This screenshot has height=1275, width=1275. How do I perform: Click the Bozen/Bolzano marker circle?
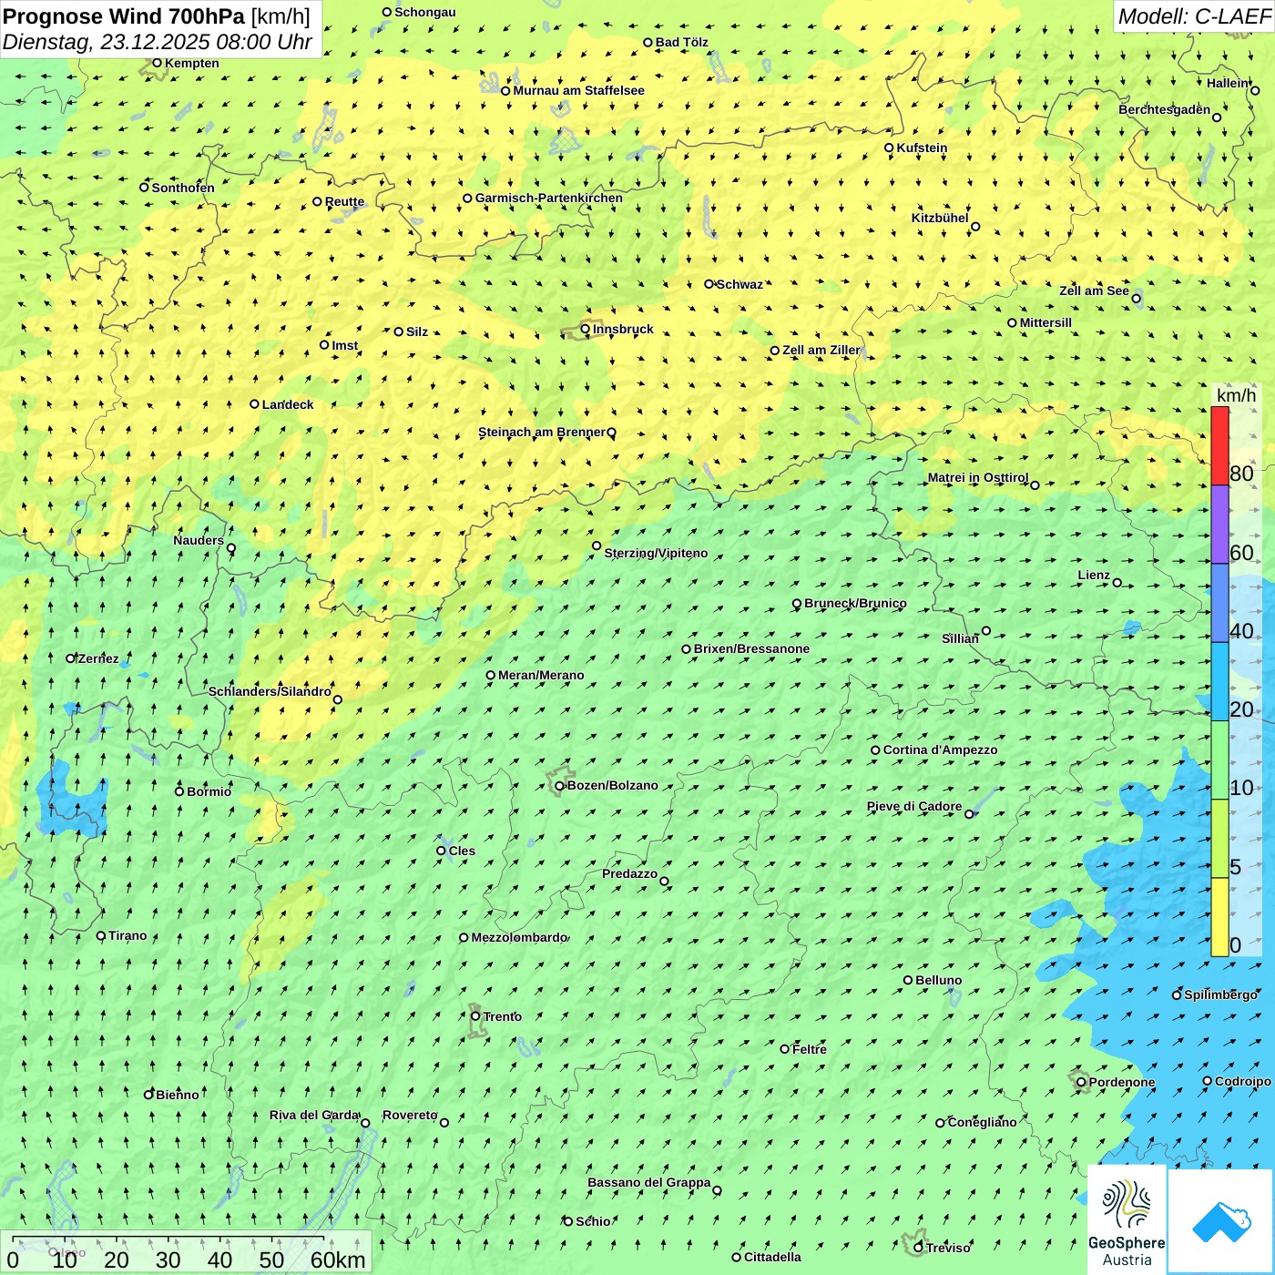(x=560, y=786)
